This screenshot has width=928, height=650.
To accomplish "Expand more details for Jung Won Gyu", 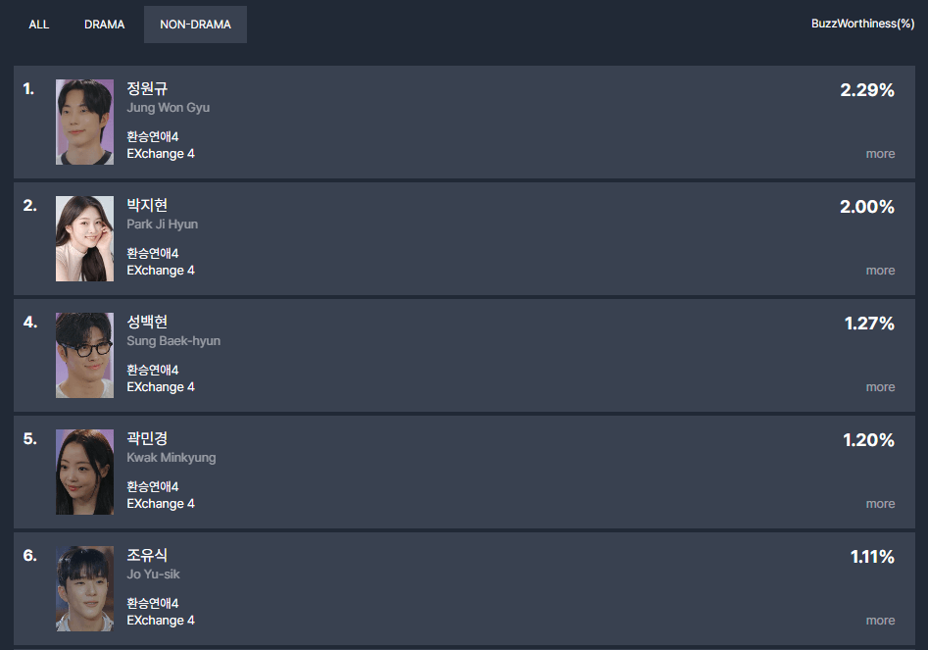I will click(x=880, y=154).
